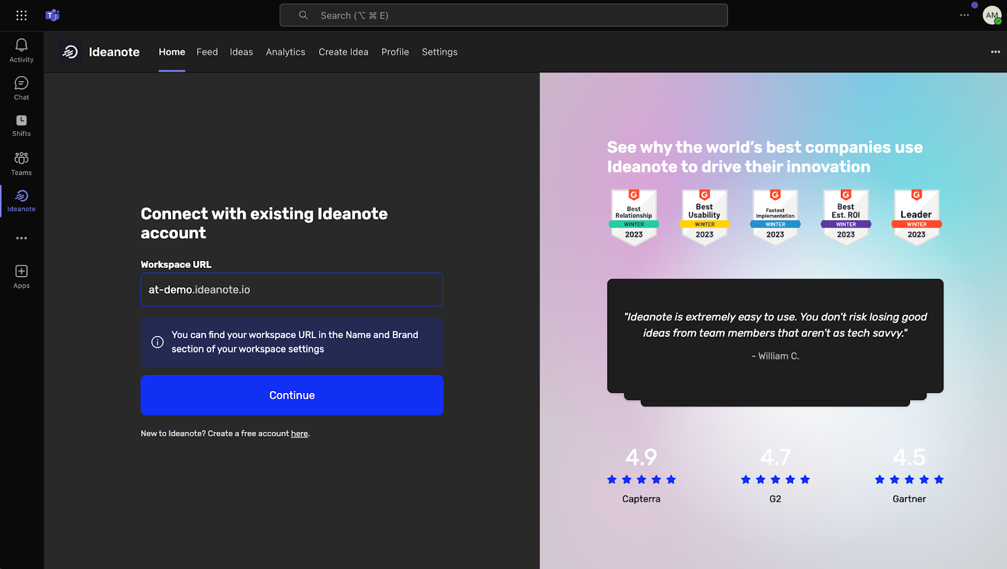Switch to the Ideas tab
Image resolution: width=1007 pixels, height=569 pixels.
click(241, 52)
